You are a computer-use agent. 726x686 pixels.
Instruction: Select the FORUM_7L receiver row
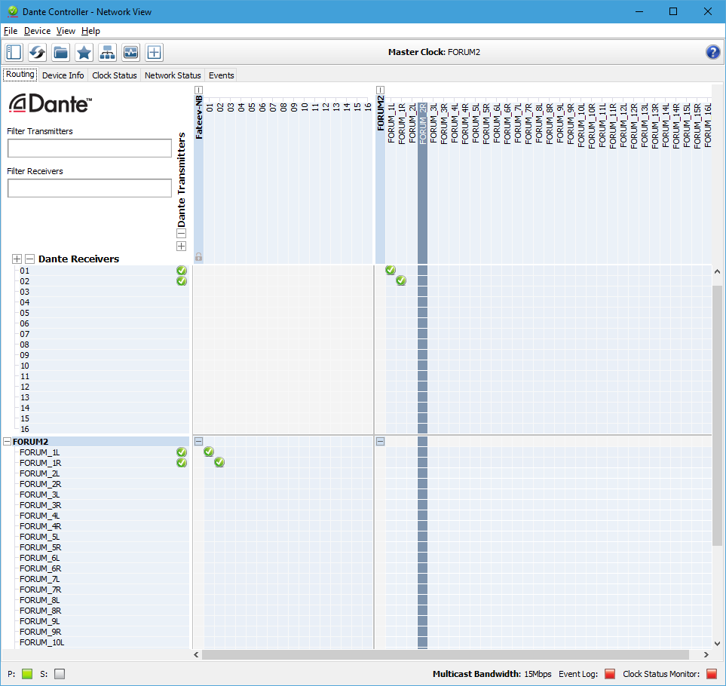[x=102, y=579]
